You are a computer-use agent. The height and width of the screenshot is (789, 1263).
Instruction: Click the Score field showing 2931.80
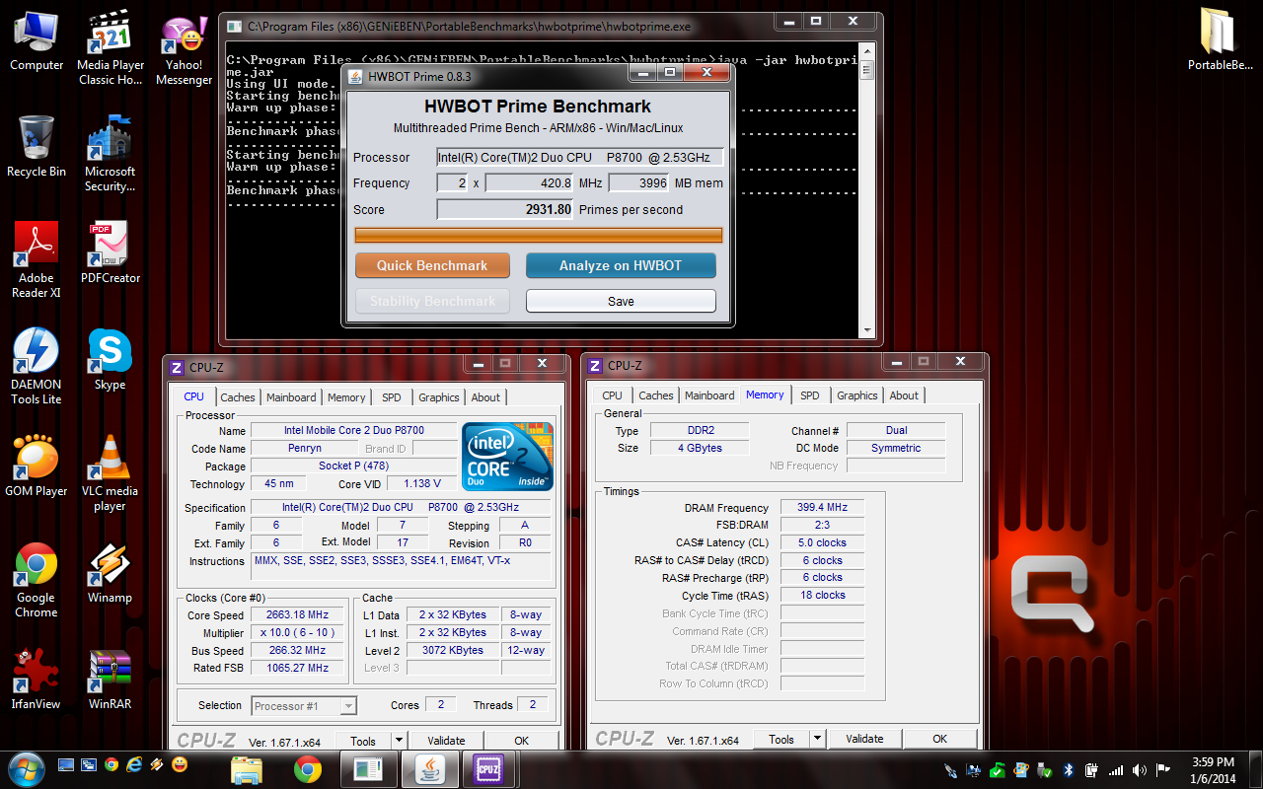point(505,209)
